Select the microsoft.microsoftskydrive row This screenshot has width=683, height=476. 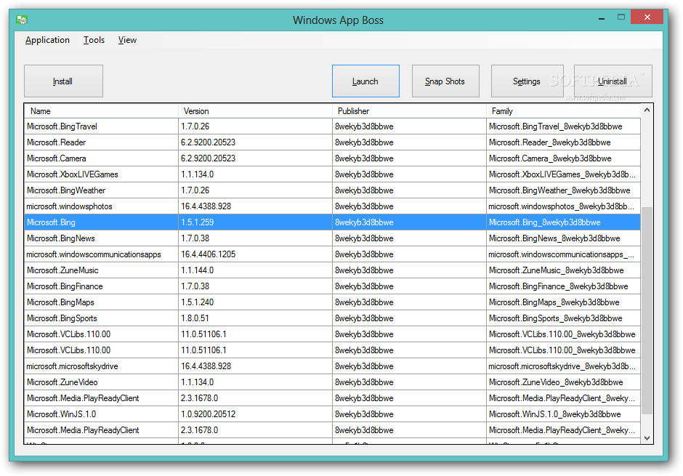(x=332, y=366)
